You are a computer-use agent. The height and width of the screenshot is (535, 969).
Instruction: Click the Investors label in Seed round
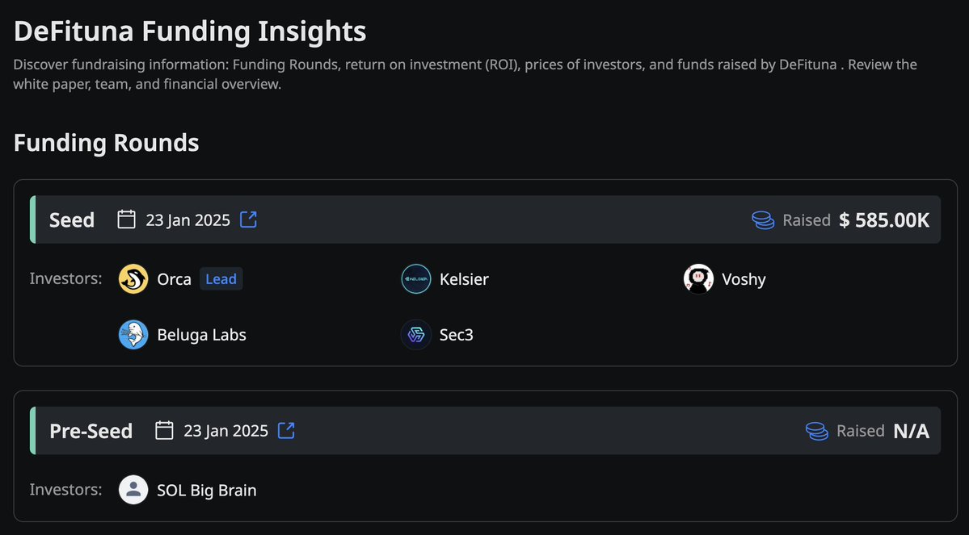click(x=65, y=279)
